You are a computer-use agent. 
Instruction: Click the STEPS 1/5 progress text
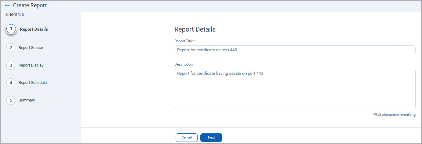(15, 15)
